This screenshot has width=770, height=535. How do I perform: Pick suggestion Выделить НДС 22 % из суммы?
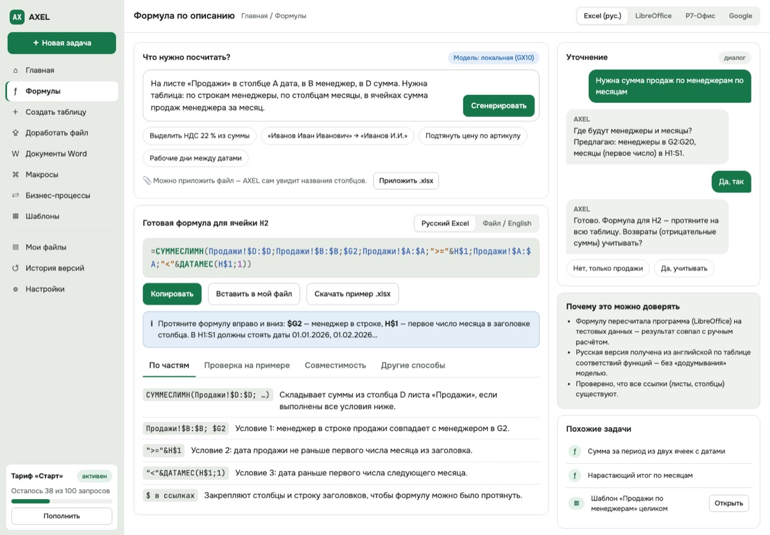[x=200, y=136]
